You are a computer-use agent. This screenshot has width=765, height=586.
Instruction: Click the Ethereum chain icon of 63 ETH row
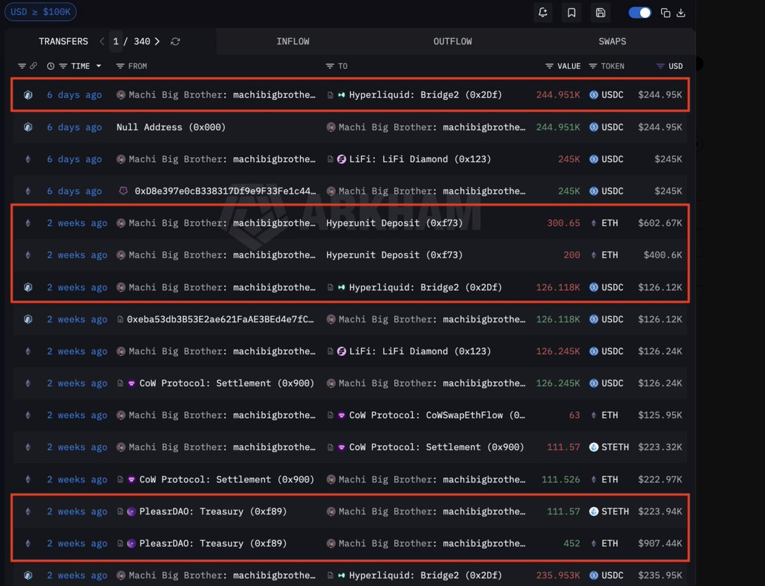tap(27, 415)
